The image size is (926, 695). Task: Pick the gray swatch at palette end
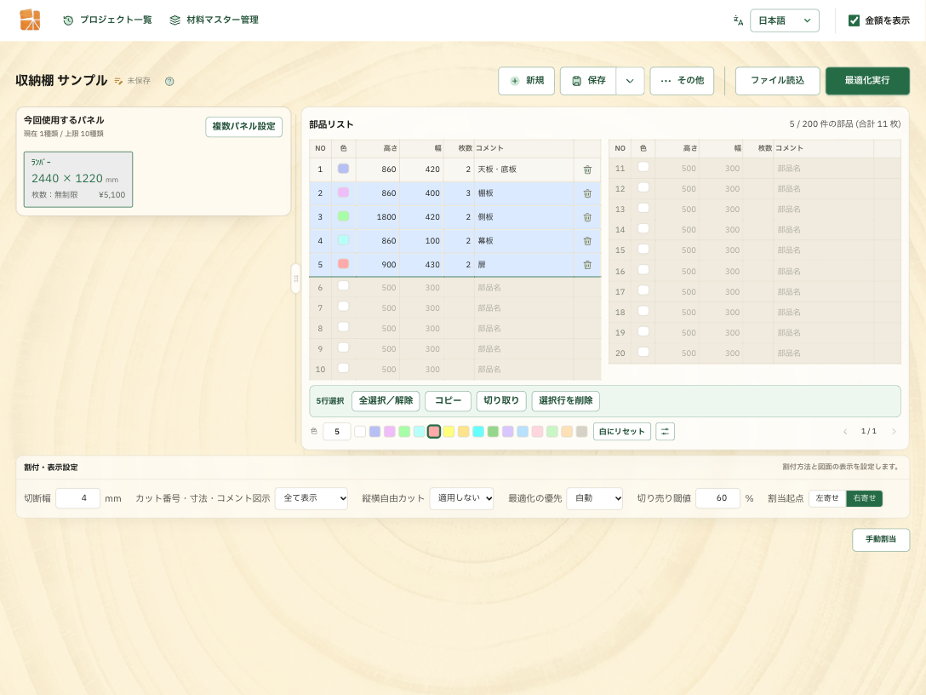tap(581, 432)
